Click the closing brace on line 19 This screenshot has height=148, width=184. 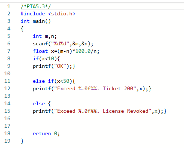22,141
